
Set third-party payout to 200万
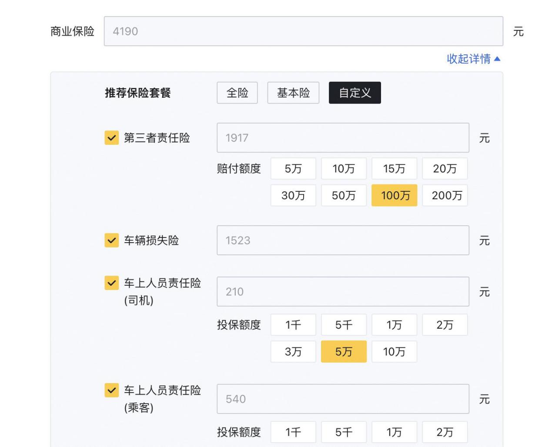445,195
